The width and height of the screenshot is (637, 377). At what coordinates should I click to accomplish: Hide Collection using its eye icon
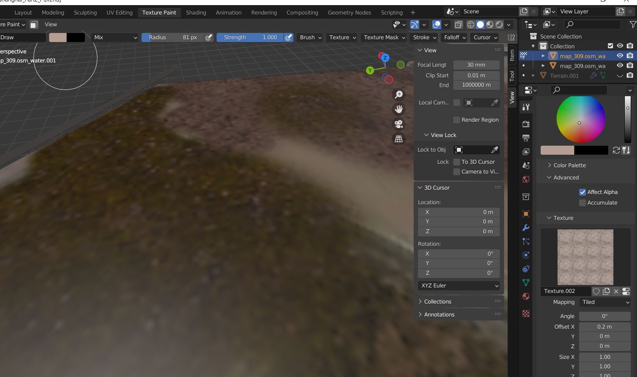(x=620, y=46)
